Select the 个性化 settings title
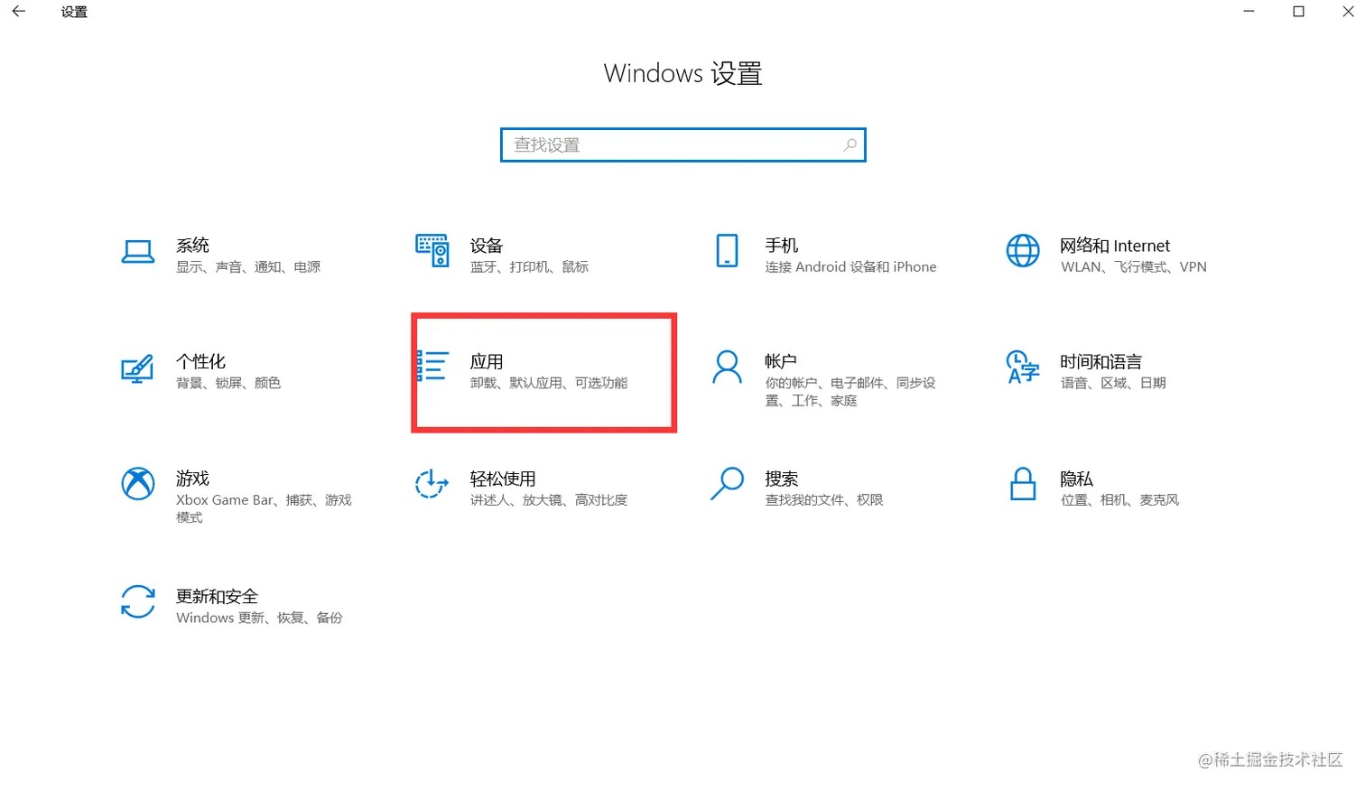The width and height of the screenshot is (1365, 791). (x=200, y=362)
